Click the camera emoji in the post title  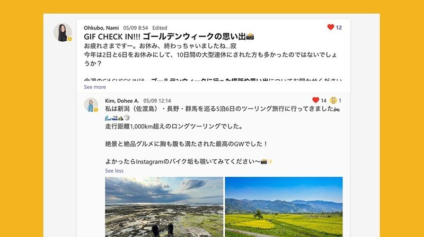point(250,36)
